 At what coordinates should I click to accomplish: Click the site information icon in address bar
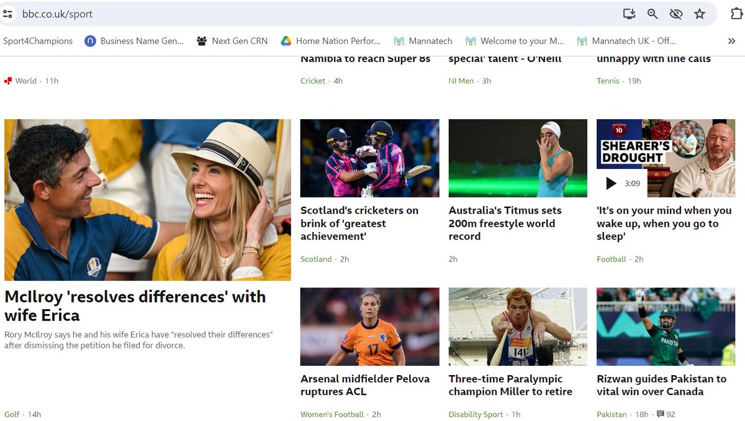[7, 14]
